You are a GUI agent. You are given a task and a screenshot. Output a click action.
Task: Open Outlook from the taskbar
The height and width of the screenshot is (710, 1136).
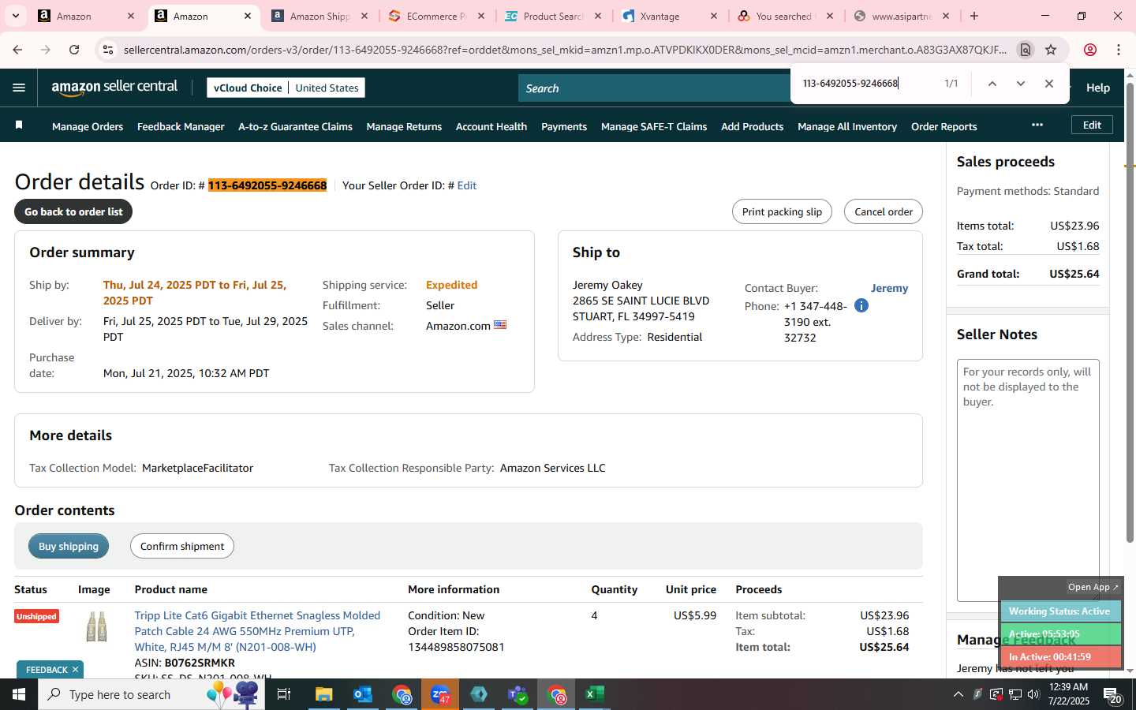(363, 694)
